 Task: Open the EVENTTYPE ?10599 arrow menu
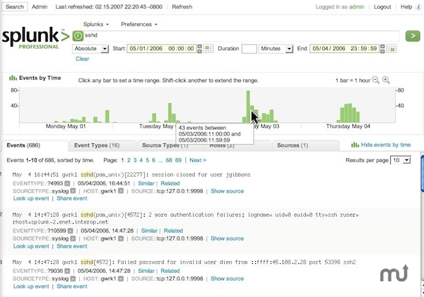point(70,231)
